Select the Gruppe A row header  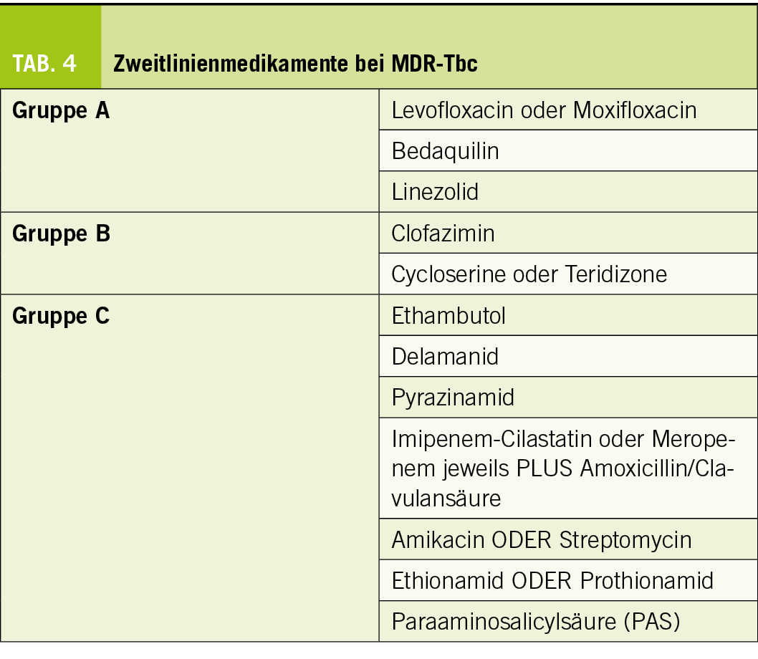(x=62, y=111)
